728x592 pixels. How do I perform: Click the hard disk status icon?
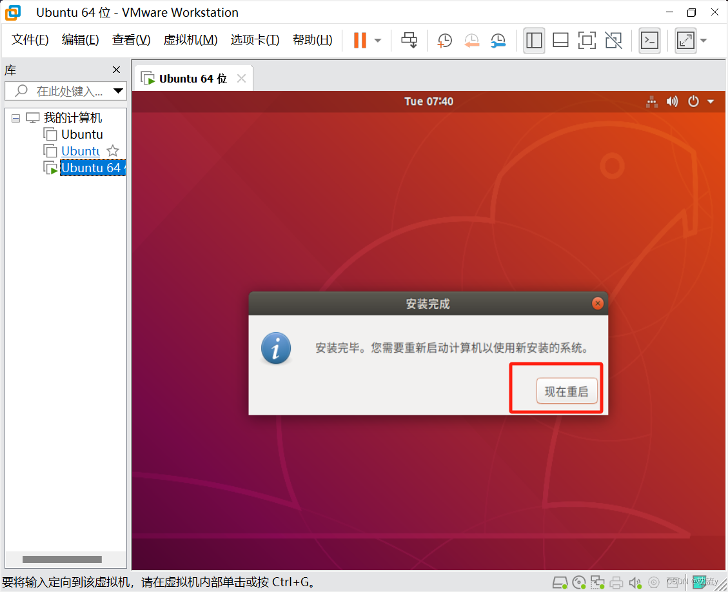click(560, 582)
